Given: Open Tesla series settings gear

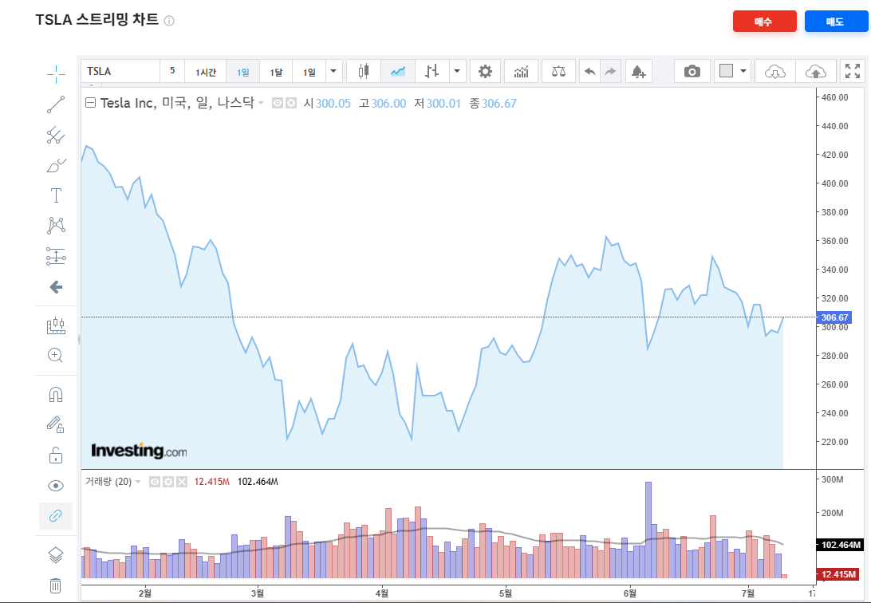Looking at the screenshot, I should click(290, 103).
